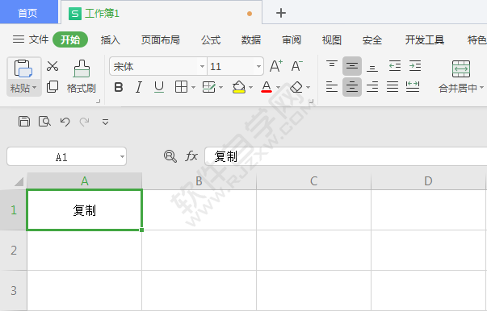This screenshot has height=311, width=487.
Task: Expand the borders dropdown arrow
Action: tap(193, 88)
